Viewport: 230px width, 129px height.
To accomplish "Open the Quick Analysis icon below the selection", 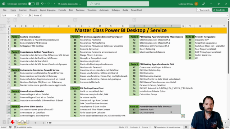I will pyautogui.click(x=183, y=116).
